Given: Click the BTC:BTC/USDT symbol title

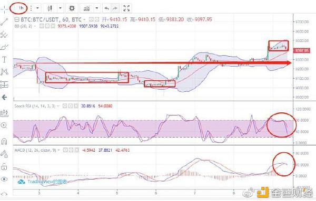Looking at the screenshot, I should point(39,19).
